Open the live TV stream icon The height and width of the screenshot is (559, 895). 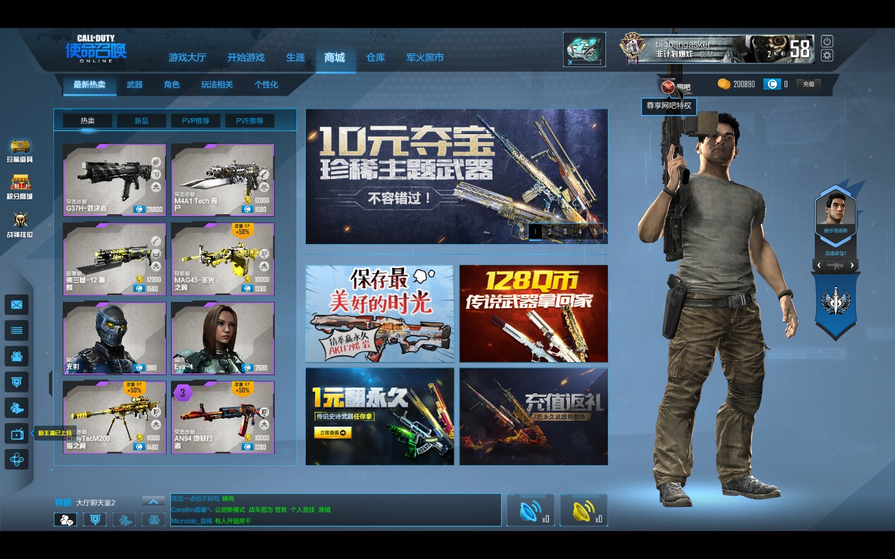[17, 434]
